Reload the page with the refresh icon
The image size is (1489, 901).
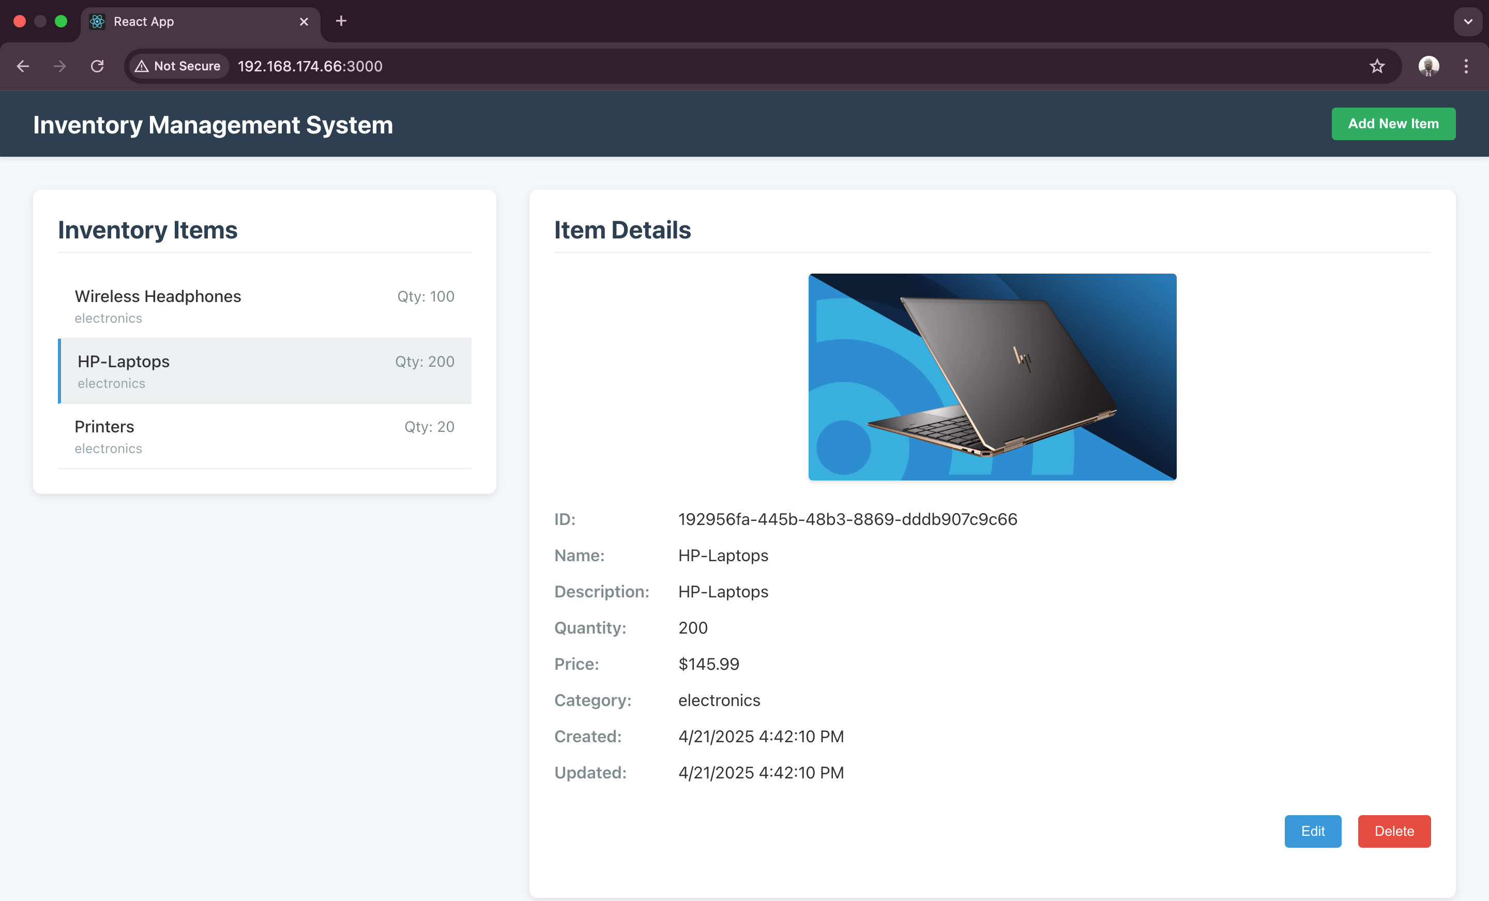pos(97,66)
